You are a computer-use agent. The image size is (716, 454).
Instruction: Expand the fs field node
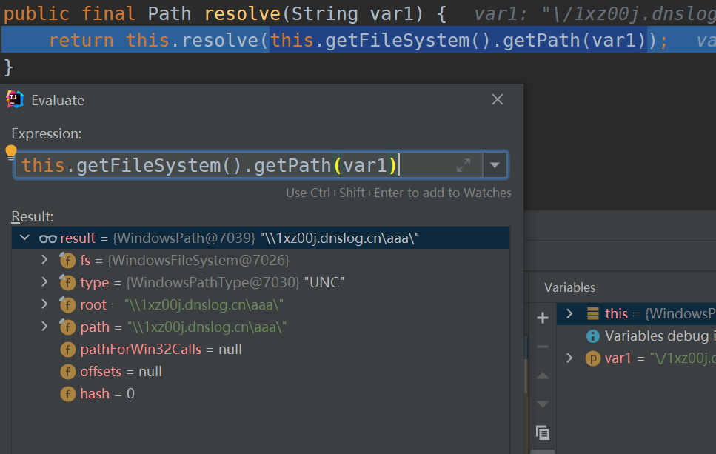click(44, 260)
